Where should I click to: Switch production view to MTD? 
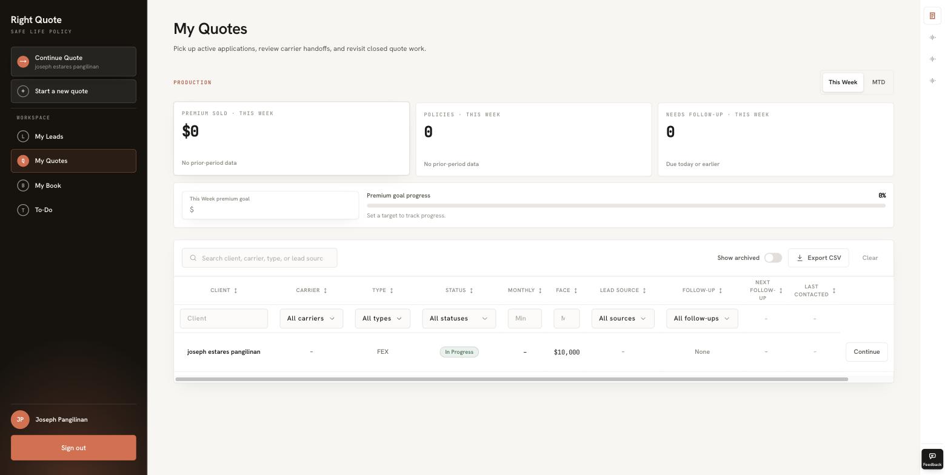(x=878, y=82)
